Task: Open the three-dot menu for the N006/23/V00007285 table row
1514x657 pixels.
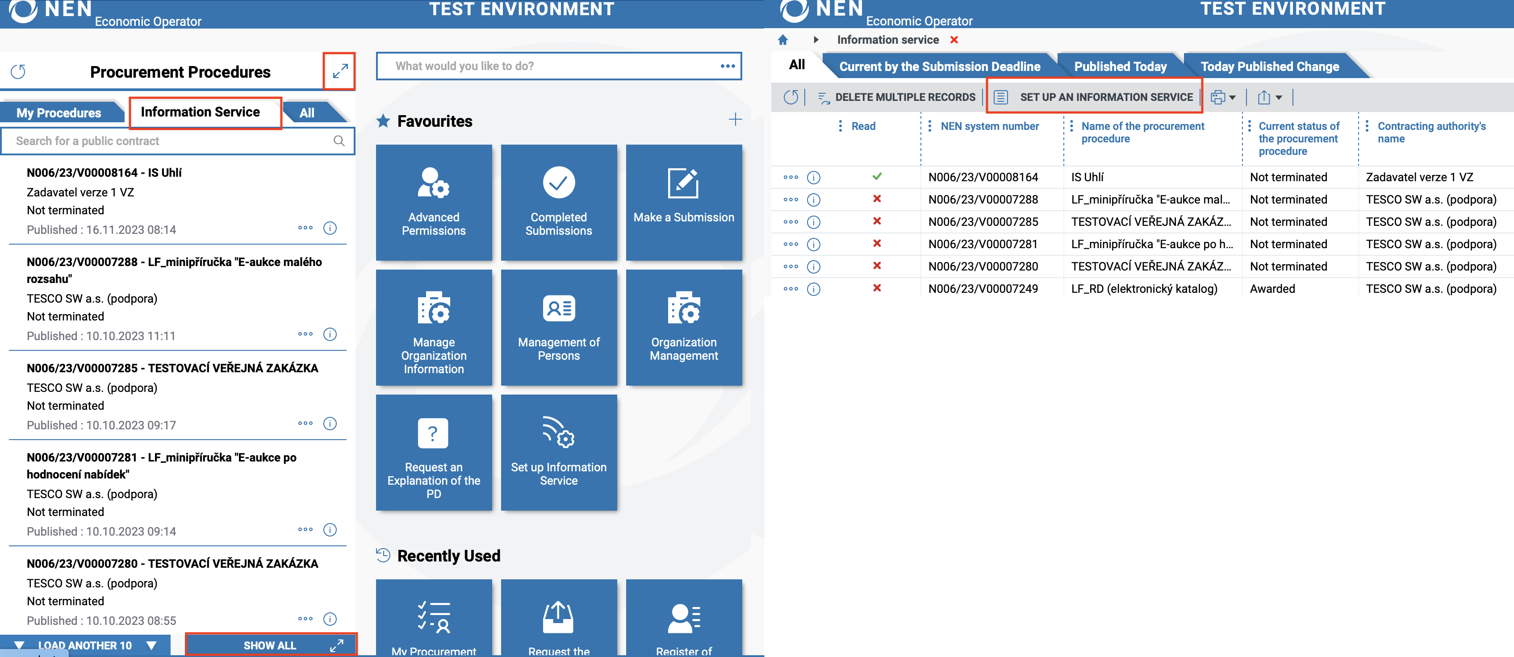Action: pos(790,222)
